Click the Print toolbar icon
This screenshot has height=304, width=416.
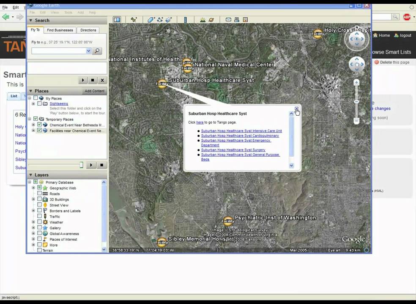[237, 19]
